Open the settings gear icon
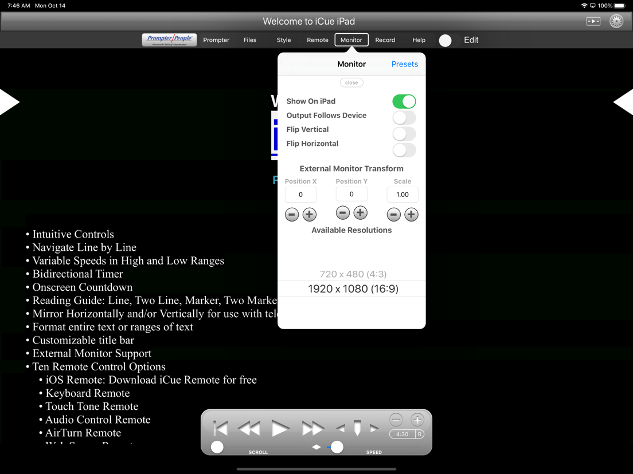This screenshot has width=633, height=474. [x=616, y=21]
